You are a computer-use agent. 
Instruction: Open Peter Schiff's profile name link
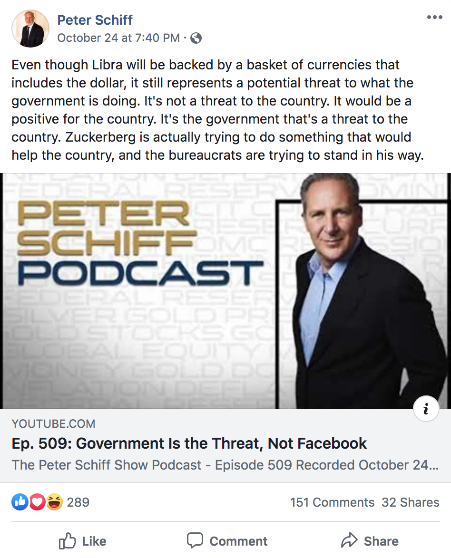coord(95,20)
